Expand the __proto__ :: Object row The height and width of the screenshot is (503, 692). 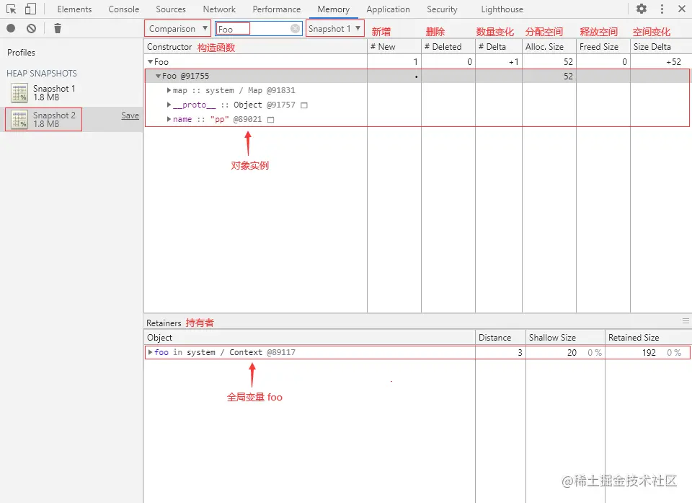[x=169, y=105]
